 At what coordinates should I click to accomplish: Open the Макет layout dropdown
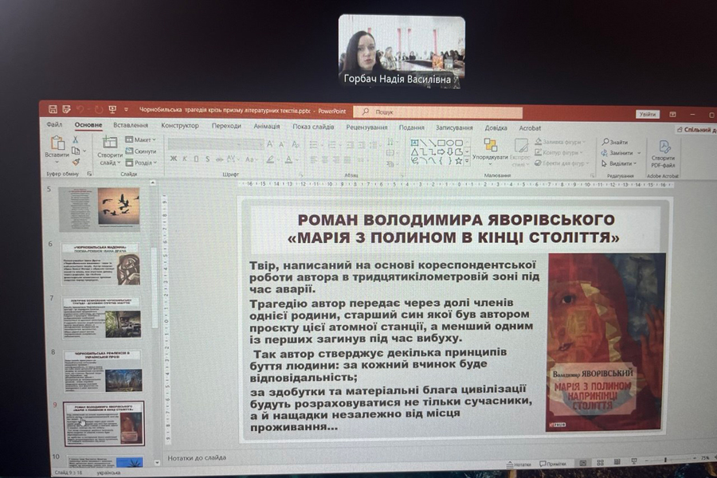(141, 139)
